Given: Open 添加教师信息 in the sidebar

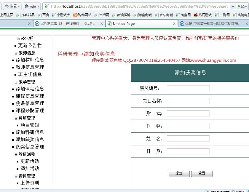Looking at the screenshot, I should [x=30, y=60].
